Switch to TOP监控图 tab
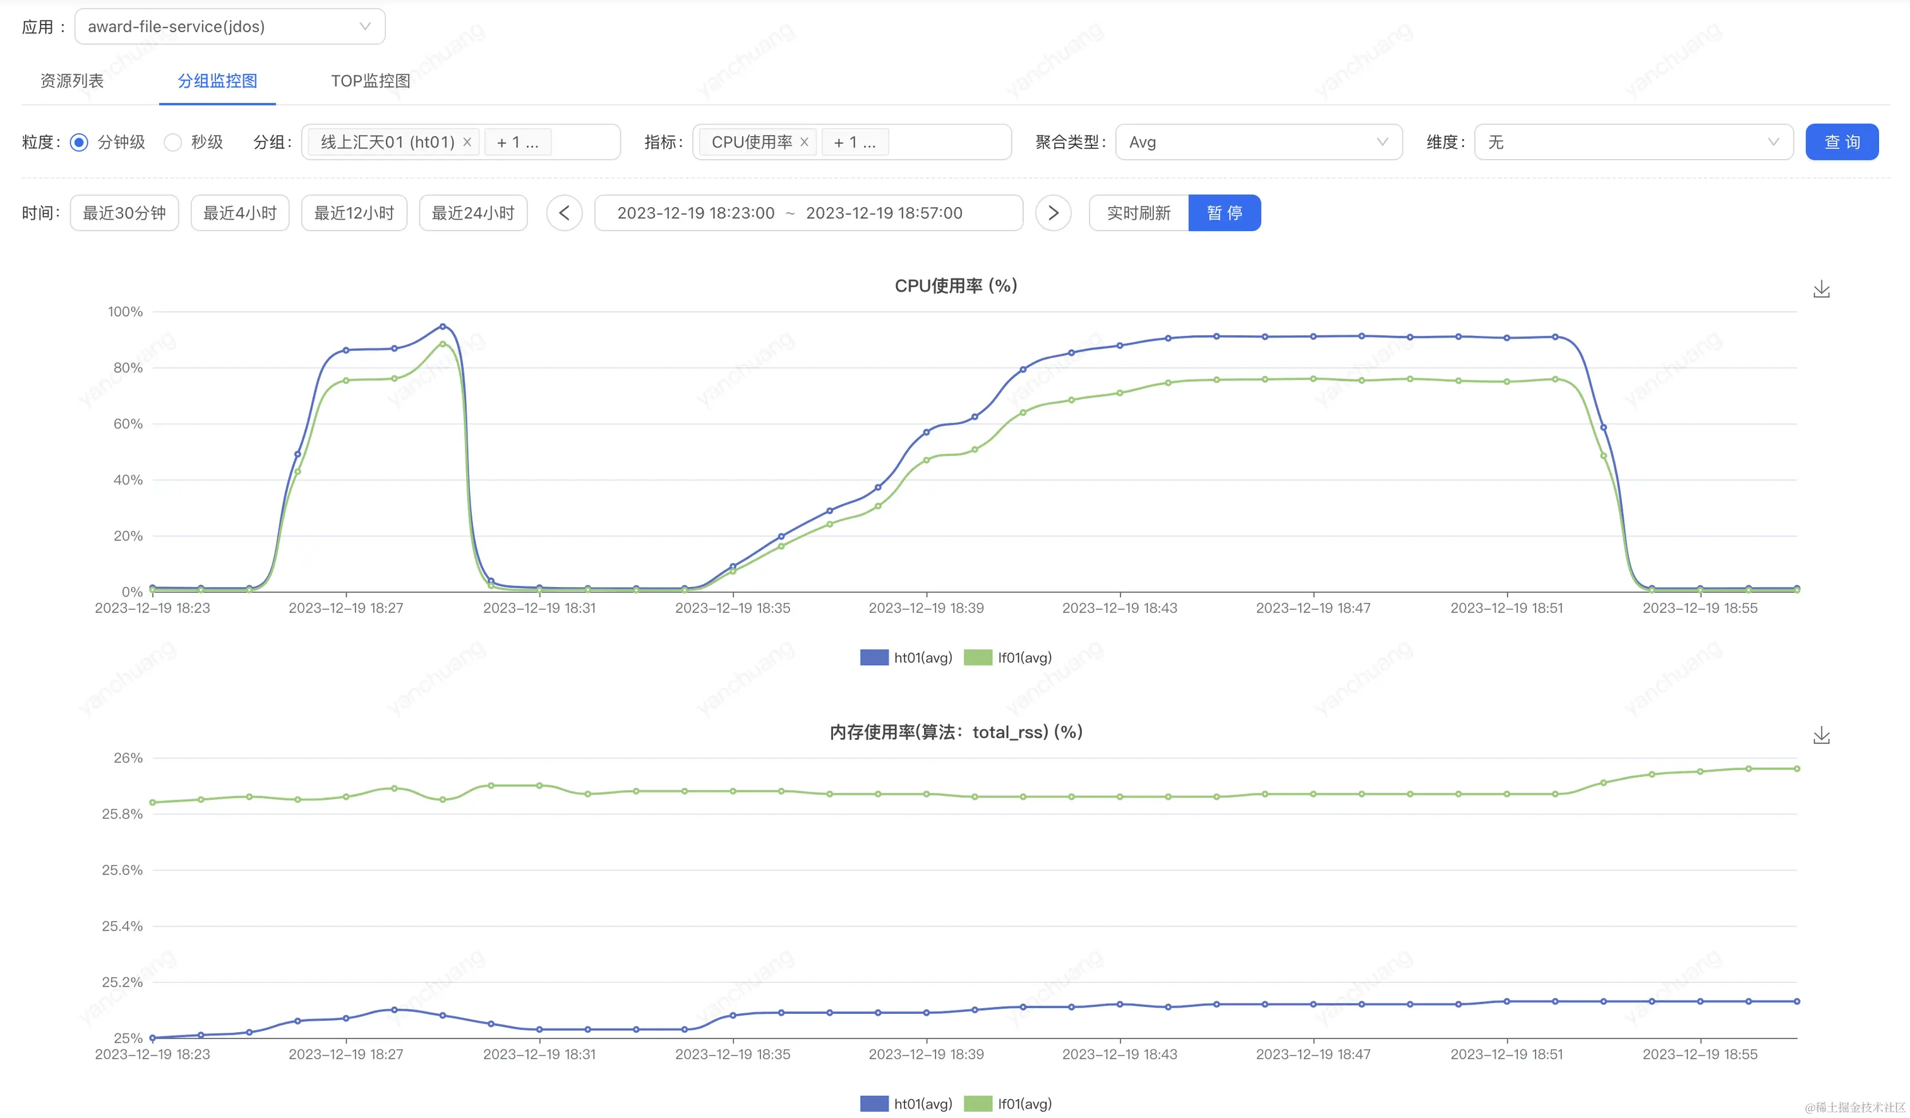This screenshot has width=1910, height=1118. (x=371, y=81)
